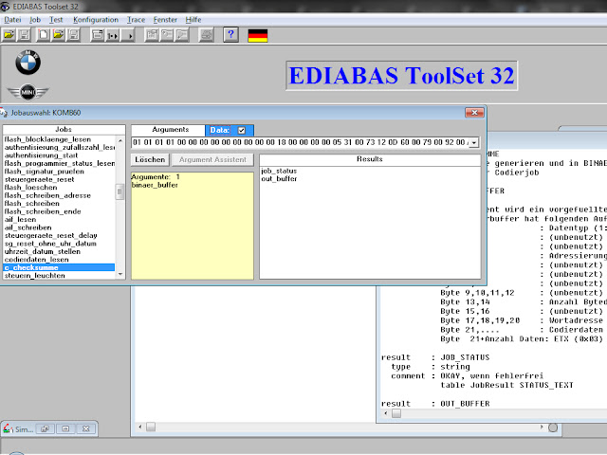Image resolution: width=607 pixels, height=455 pixels.
Task: Click the German flag language icon
Action: coord(257,36)
